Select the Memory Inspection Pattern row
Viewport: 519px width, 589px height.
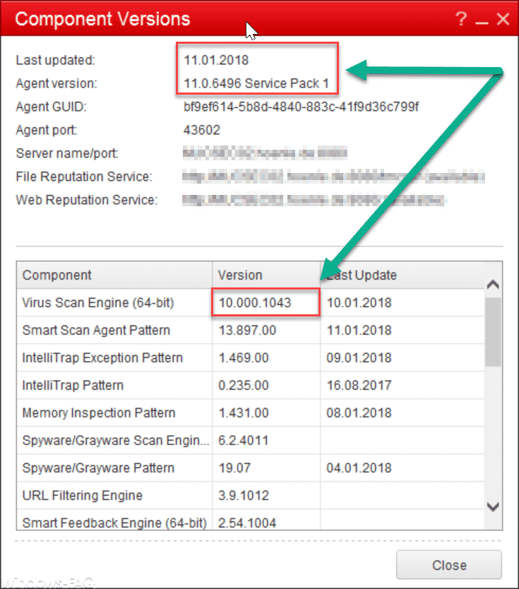click(251, 412)
